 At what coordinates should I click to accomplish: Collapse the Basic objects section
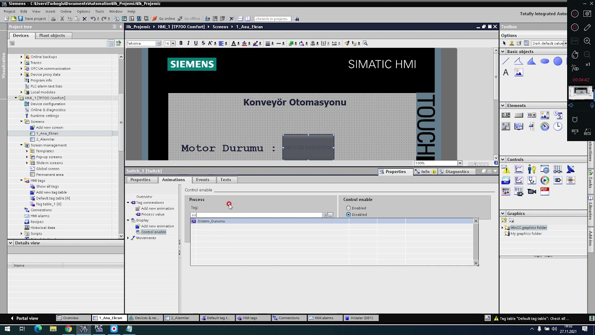(503, 52)
